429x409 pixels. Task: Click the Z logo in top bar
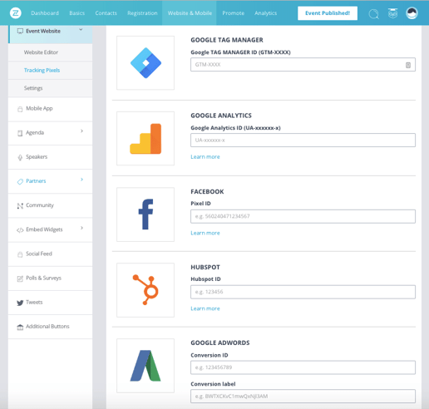click(x=16, y=12)
